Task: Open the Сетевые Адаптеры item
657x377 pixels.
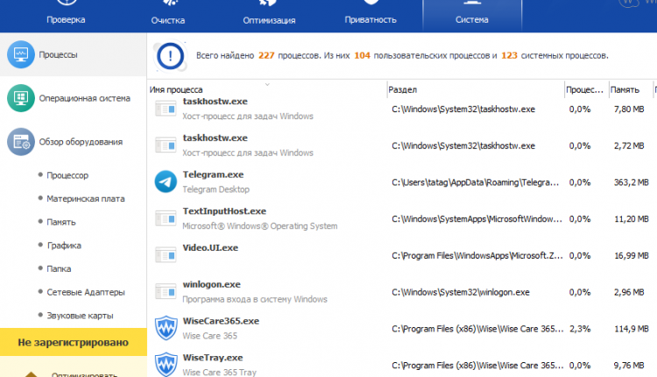Action: [86, 292]
